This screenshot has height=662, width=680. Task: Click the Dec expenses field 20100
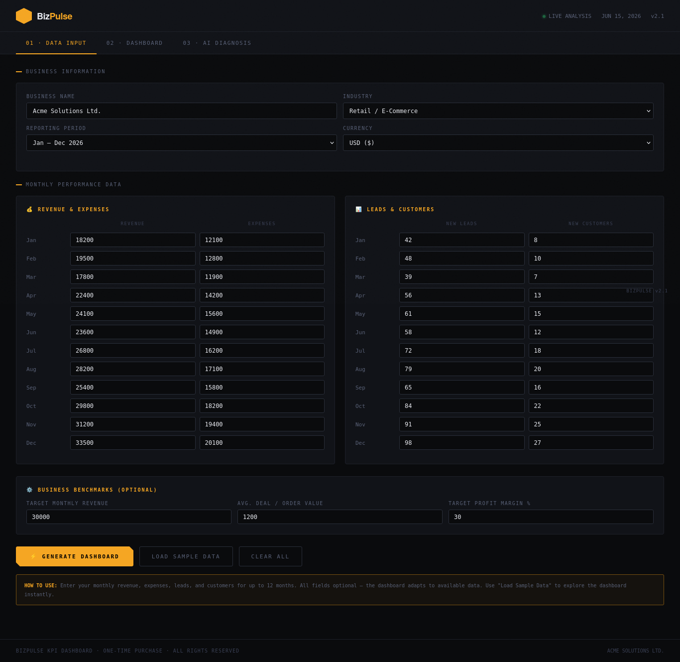pyautogui.click(x=262, y=443)
